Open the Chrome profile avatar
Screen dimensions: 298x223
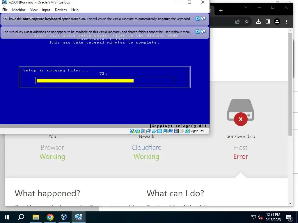(277, 21)
